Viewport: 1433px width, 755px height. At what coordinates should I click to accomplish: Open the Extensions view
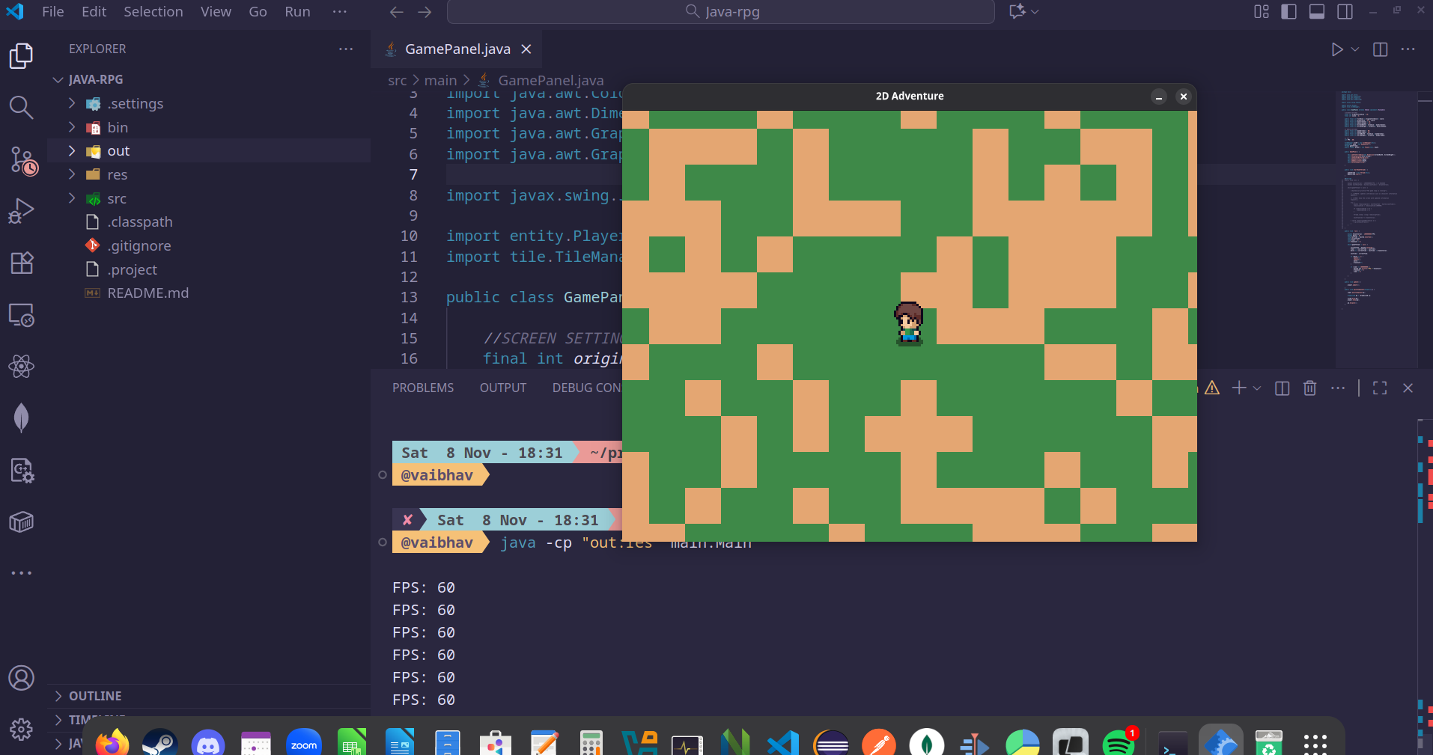click(21, 263)
